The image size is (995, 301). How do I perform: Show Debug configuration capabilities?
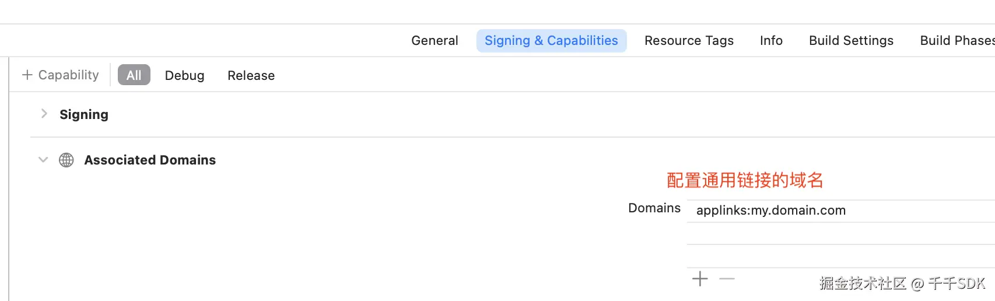tap(184, 76)
